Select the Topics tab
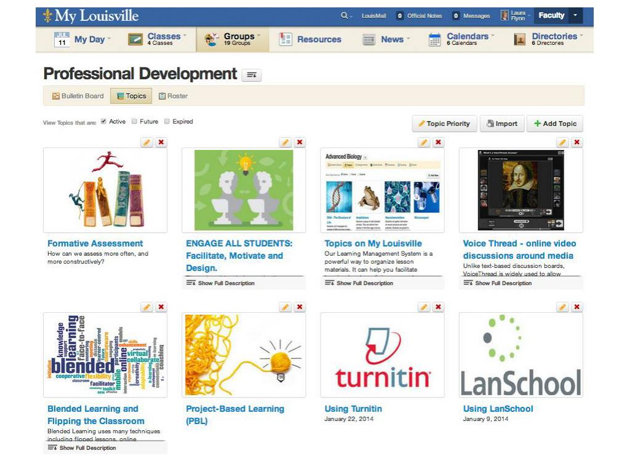This screenshot has height=472, width=630. 131,96
